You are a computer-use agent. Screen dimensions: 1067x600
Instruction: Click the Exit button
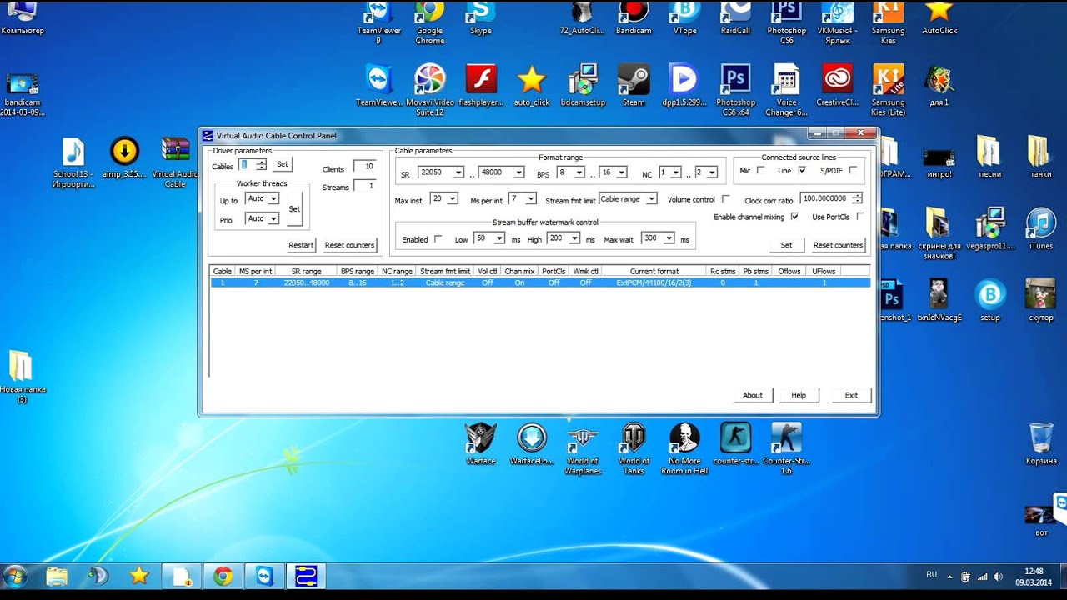[x=851, y=395]
